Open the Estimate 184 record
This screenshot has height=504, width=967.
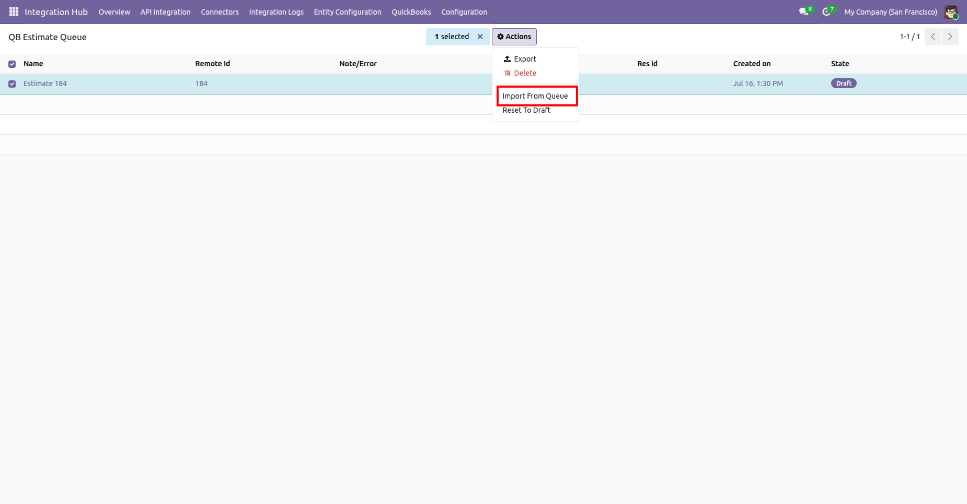click(x=45, y=83)
